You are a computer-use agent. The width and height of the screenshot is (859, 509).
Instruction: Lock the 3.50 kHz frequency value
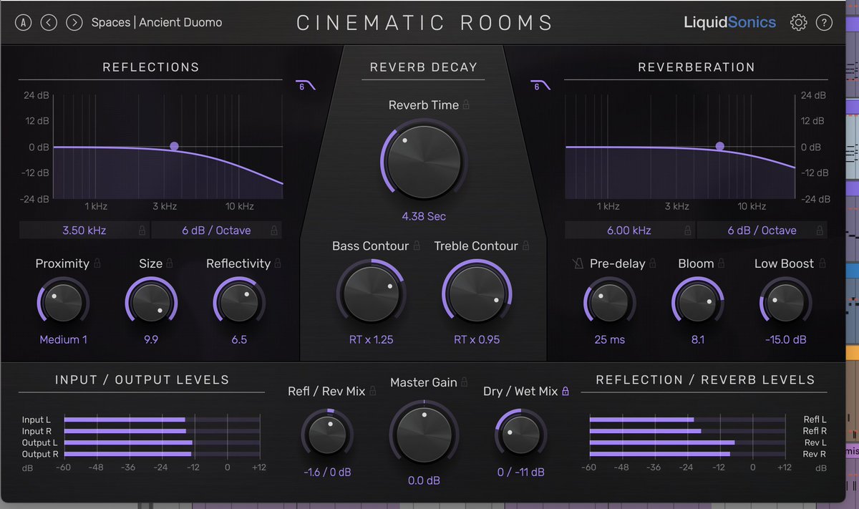142,231
